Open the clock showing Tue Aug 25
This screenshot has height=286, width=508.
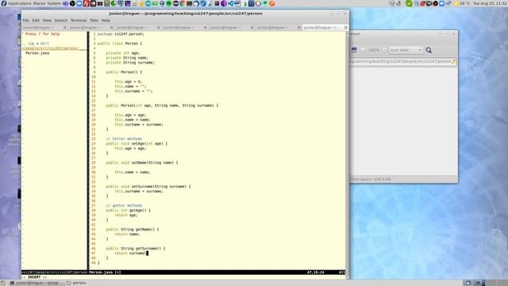(x=491, y=3)
